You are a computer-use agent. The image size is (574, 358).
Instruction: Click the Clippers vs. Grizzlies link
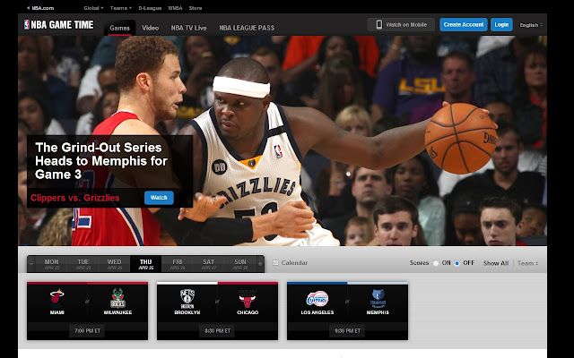pyautogui.click(x=75, y=198)
